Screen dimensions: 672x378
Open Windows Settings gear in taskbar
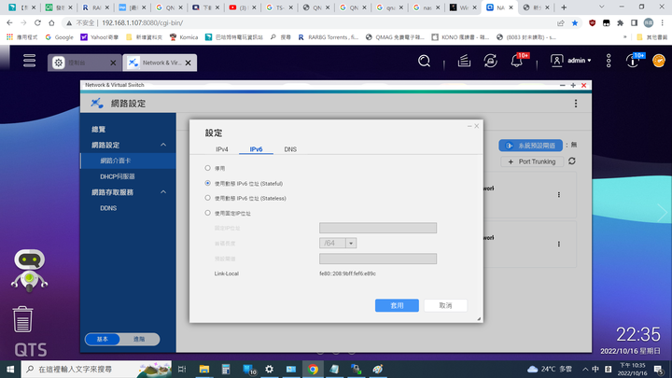pyautogui.click(x=269, y=369)
